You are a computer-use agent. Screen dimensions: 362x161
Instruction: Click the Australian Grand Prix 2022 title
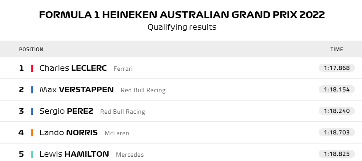(182, 15)
